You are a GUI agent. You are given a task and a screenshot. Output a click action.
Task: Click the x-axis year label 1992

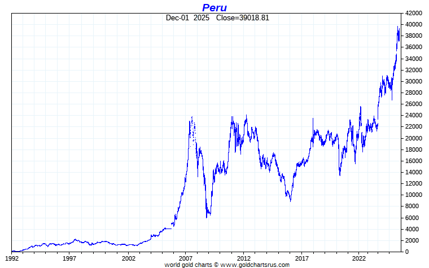click(x=12, y=258)
